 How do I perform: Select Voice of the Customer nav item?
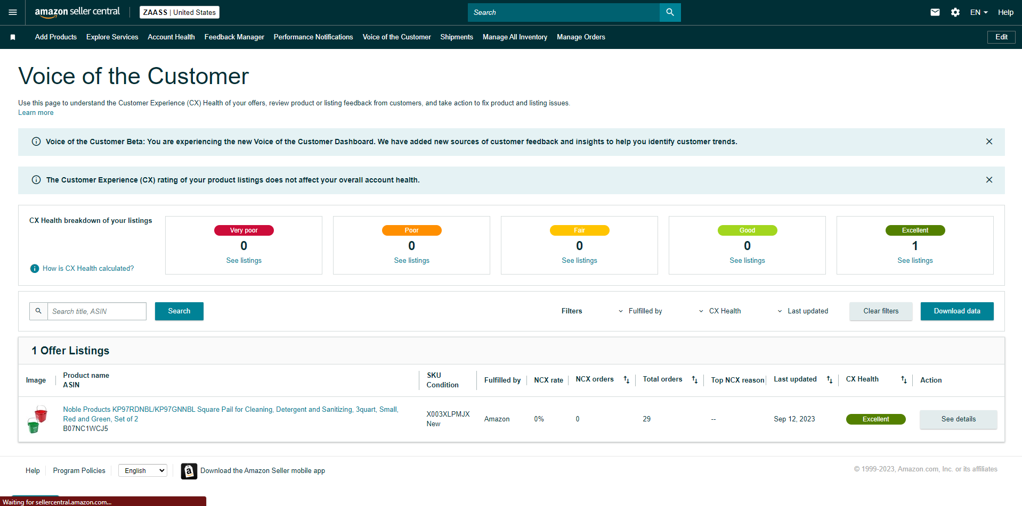[397, 37]
